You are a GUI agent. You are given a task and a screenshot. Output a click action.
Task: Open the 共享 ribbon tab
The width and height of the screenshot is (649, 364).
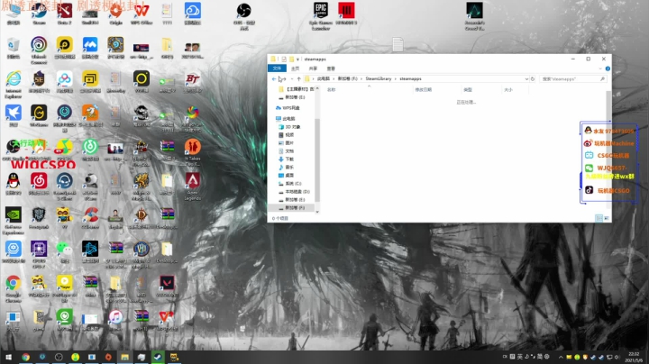[313, 68]
